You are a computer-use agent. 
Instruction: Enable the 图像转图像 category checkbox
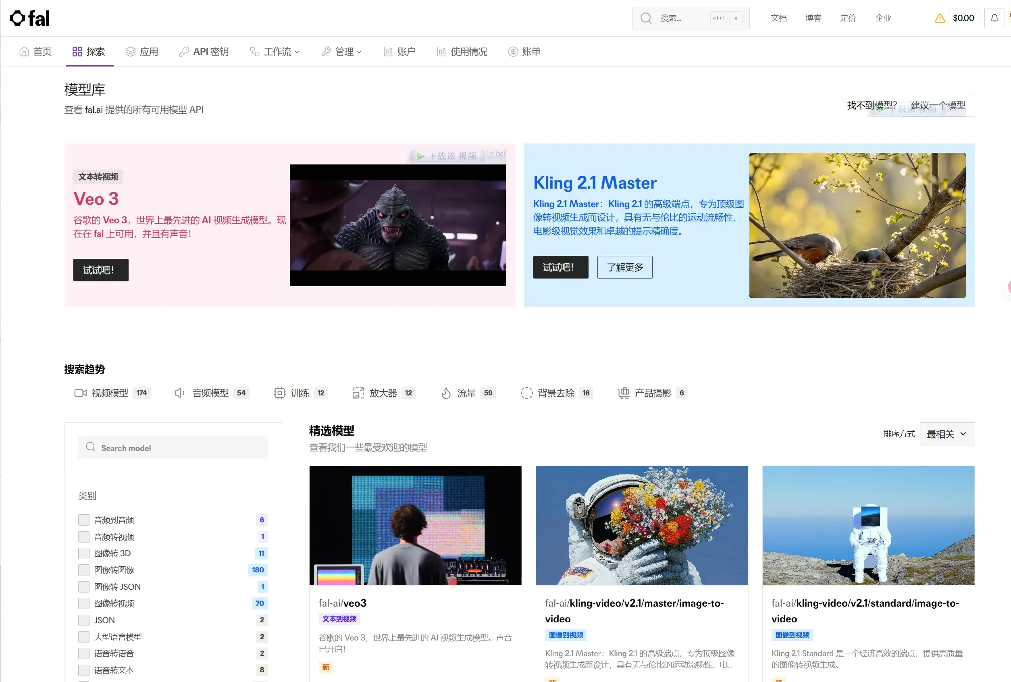[x=83, y=570]
